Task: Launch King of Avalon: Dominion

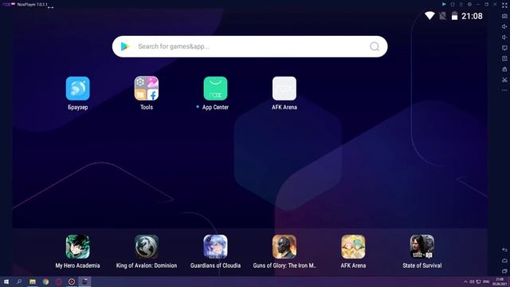Action: [x=147, y=246]
